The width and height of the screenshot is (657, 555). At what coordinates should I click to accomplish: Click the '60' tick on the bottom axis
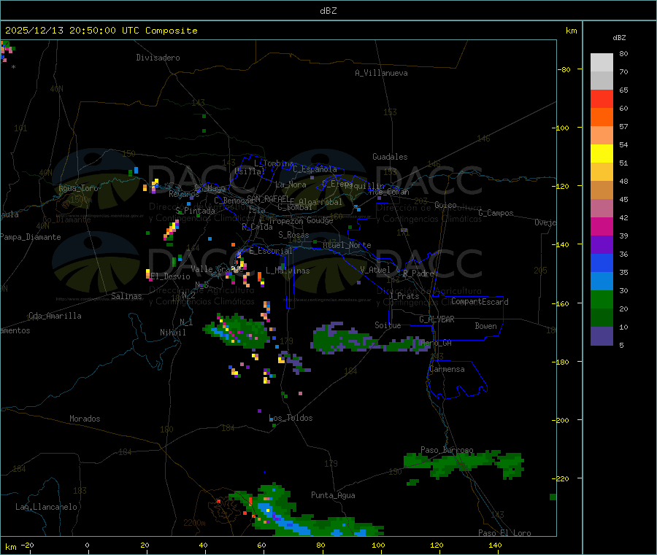[x=261, y=546]
